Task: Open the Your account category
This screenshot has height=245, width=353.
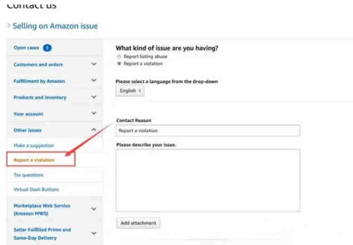Action: tap(28, 114)
